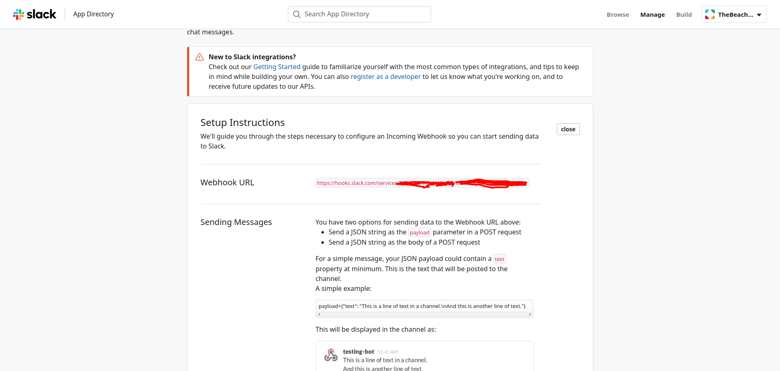The height and width of the screenshot is (371, 780).
Task: Close the Setup Instructions panel
Action: (568, 129)
